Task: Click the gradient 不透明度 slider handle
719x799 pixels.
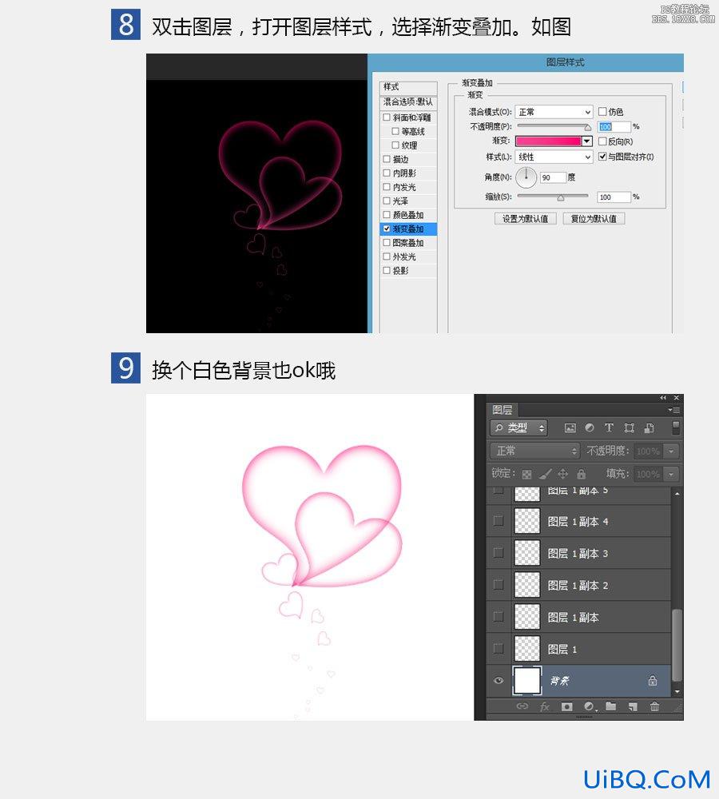Action: [587, 127]
